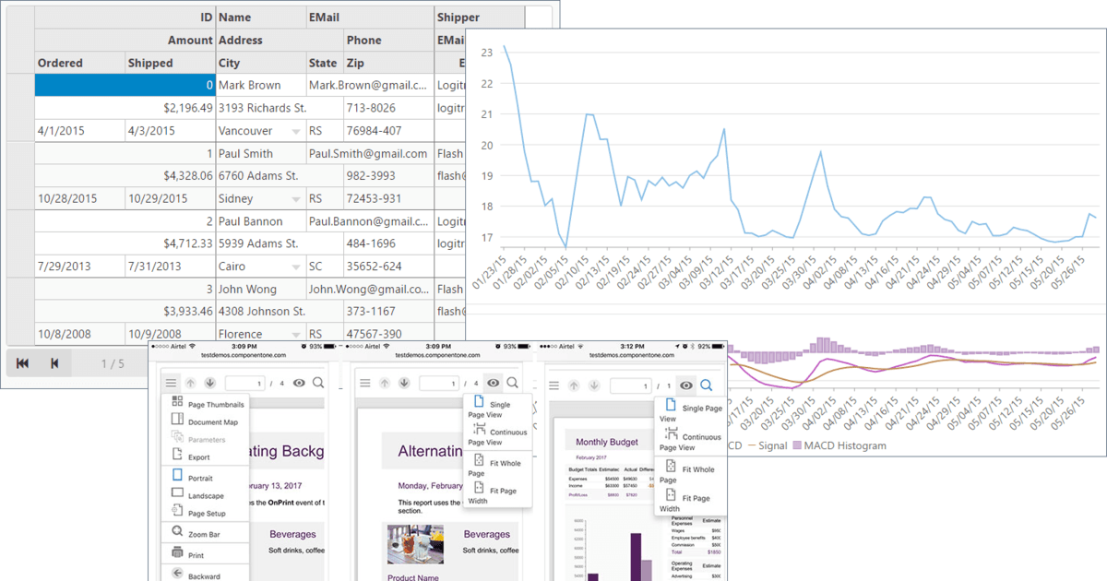
Task: Open Page Thumbnails from the viewer menu
Action: click(177, 404)
